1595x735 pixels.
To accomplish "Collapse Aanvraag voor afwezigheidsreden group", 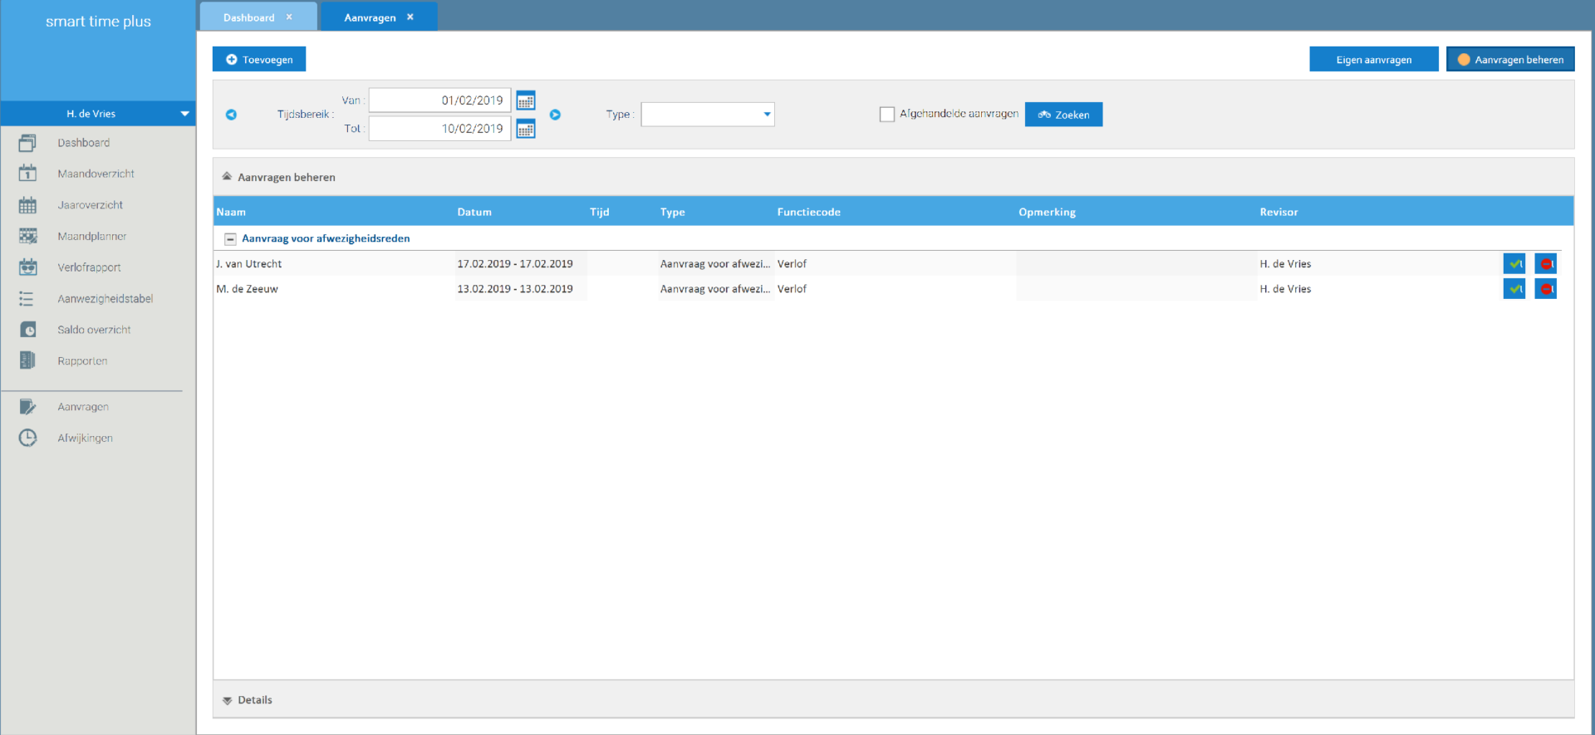I will tap(230, 239).
